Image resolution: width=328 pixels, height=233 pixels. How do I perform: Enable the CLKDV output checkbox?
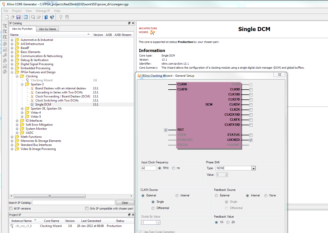coord(251,105)
